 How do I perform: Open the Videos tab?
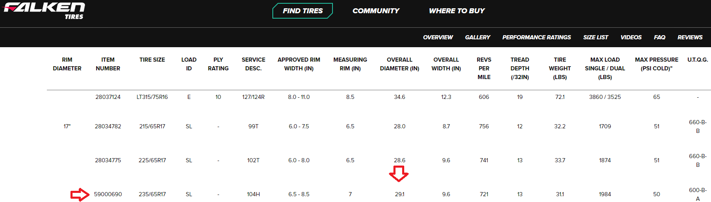631,37
